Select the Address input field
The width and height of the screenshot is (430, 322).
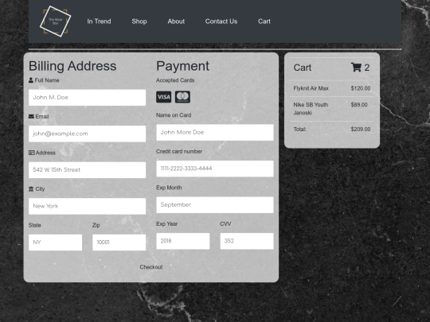click(88, 170)
